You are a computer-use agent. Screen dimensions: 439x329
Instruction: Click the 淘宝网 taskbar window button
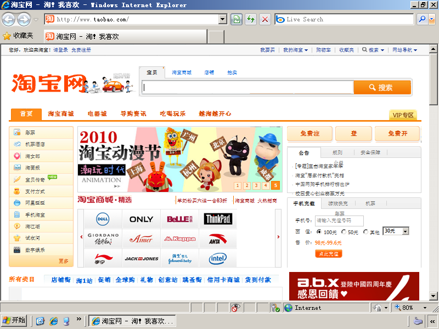[x=132, y=321]
